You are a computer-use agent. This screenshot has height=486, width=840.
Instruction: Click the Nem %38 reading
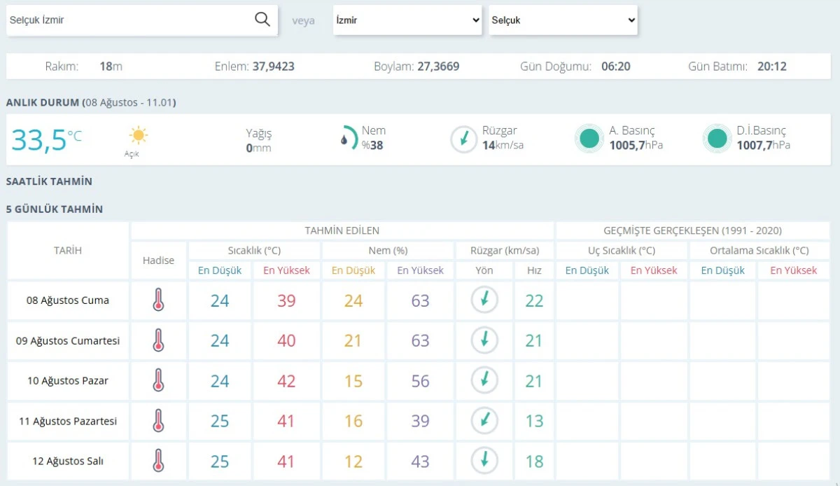click(373, 138)
